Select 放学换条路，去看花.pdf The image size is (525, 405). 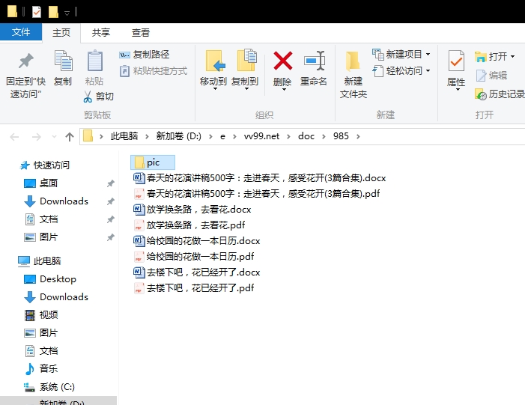click(189, 225)
